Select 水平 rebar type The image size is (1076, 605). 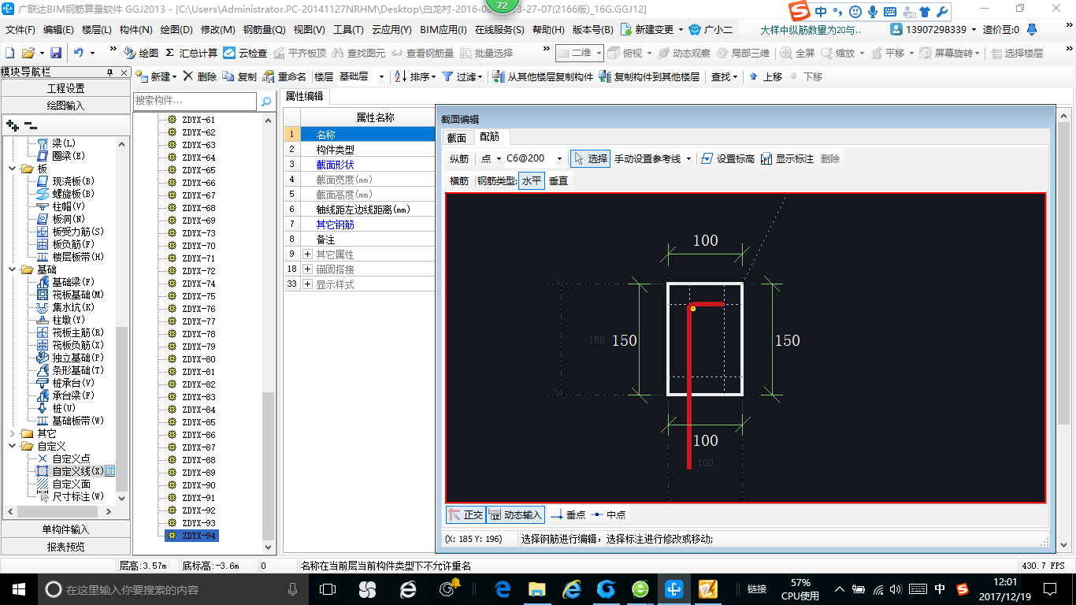[532, 180]
